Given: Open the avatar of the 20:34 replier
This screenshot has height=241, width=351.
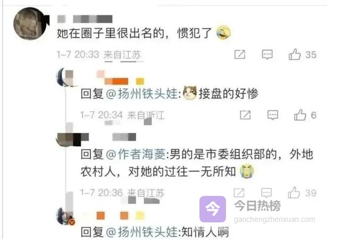Looking at the screenshot, I should tap(64, 78).
